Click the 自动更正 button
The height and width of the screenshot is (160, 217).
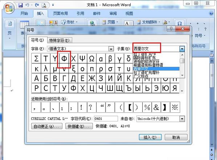[47, 126]
